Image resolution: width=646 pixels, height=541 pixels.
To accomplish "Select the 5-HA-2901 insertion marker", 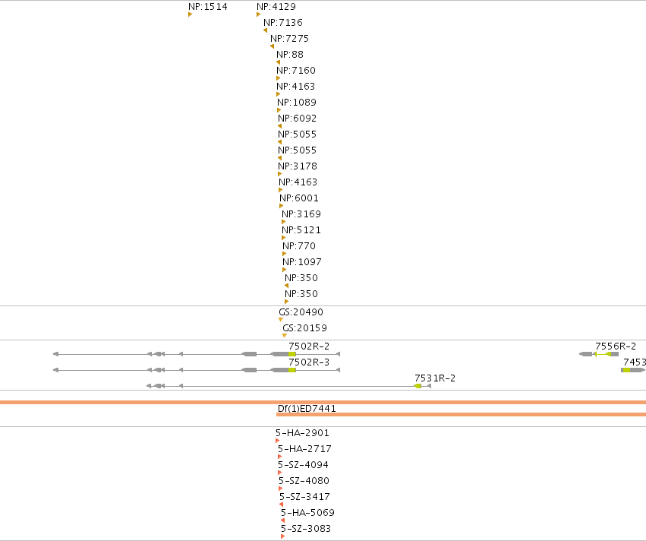I will pos(277,441).
